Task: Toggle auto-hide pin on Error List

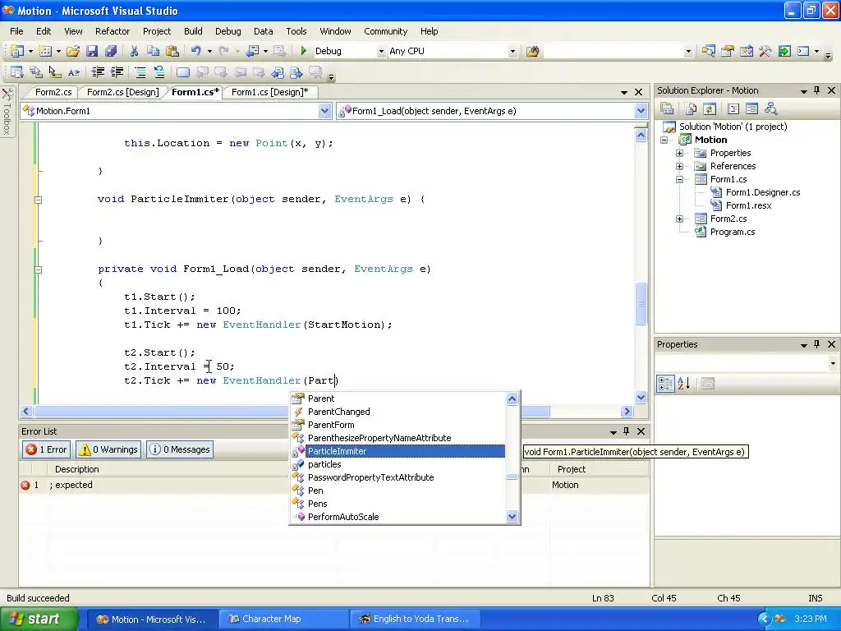Action: pos(626,431)
